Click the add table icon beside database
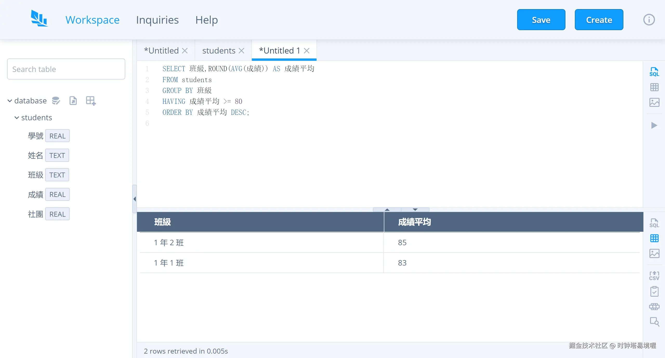Image resolution: width=665 pixels, height=358 pixels. click(91, 101)
